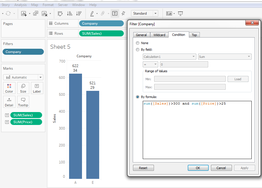Screen dimensions: 262x188
Task: Click the Reset button
Action: tap(143, 168)
